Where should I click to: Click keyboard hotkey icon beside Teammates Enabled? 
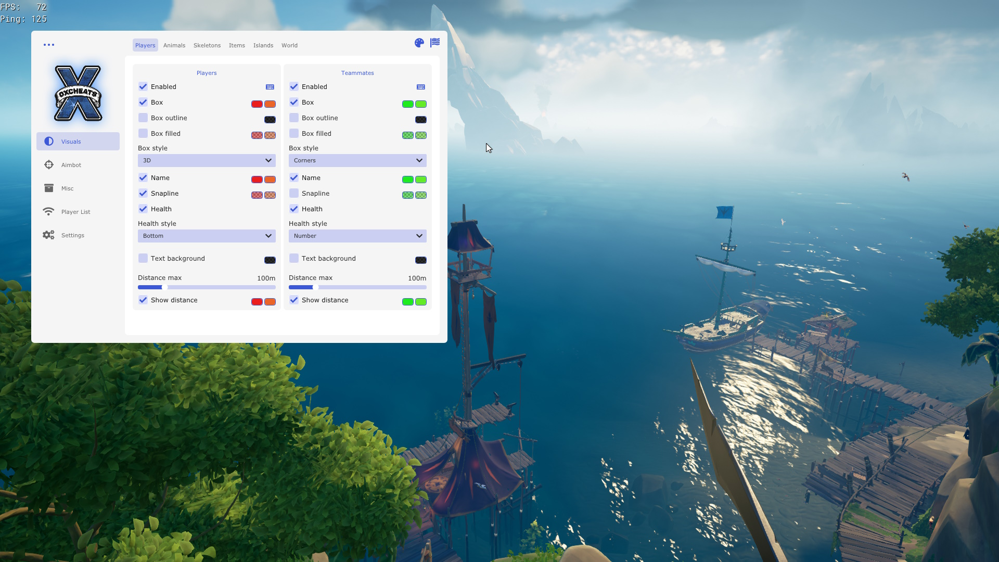pyautogui.click(x=421, y=87)
